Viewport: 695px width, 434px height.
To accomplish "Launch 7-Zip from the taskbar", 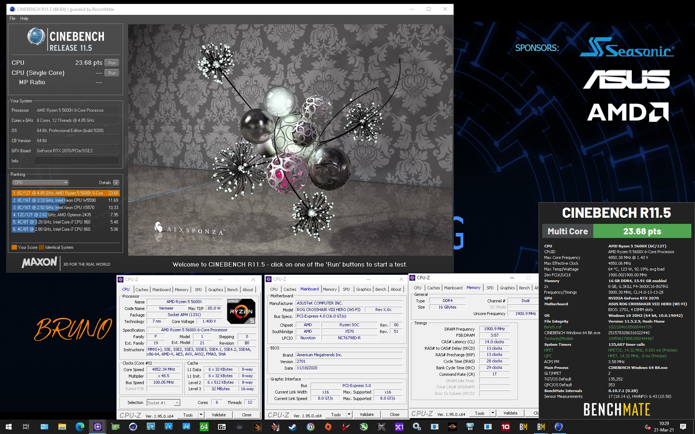I will pyautogui.click(x=222, y=427).
